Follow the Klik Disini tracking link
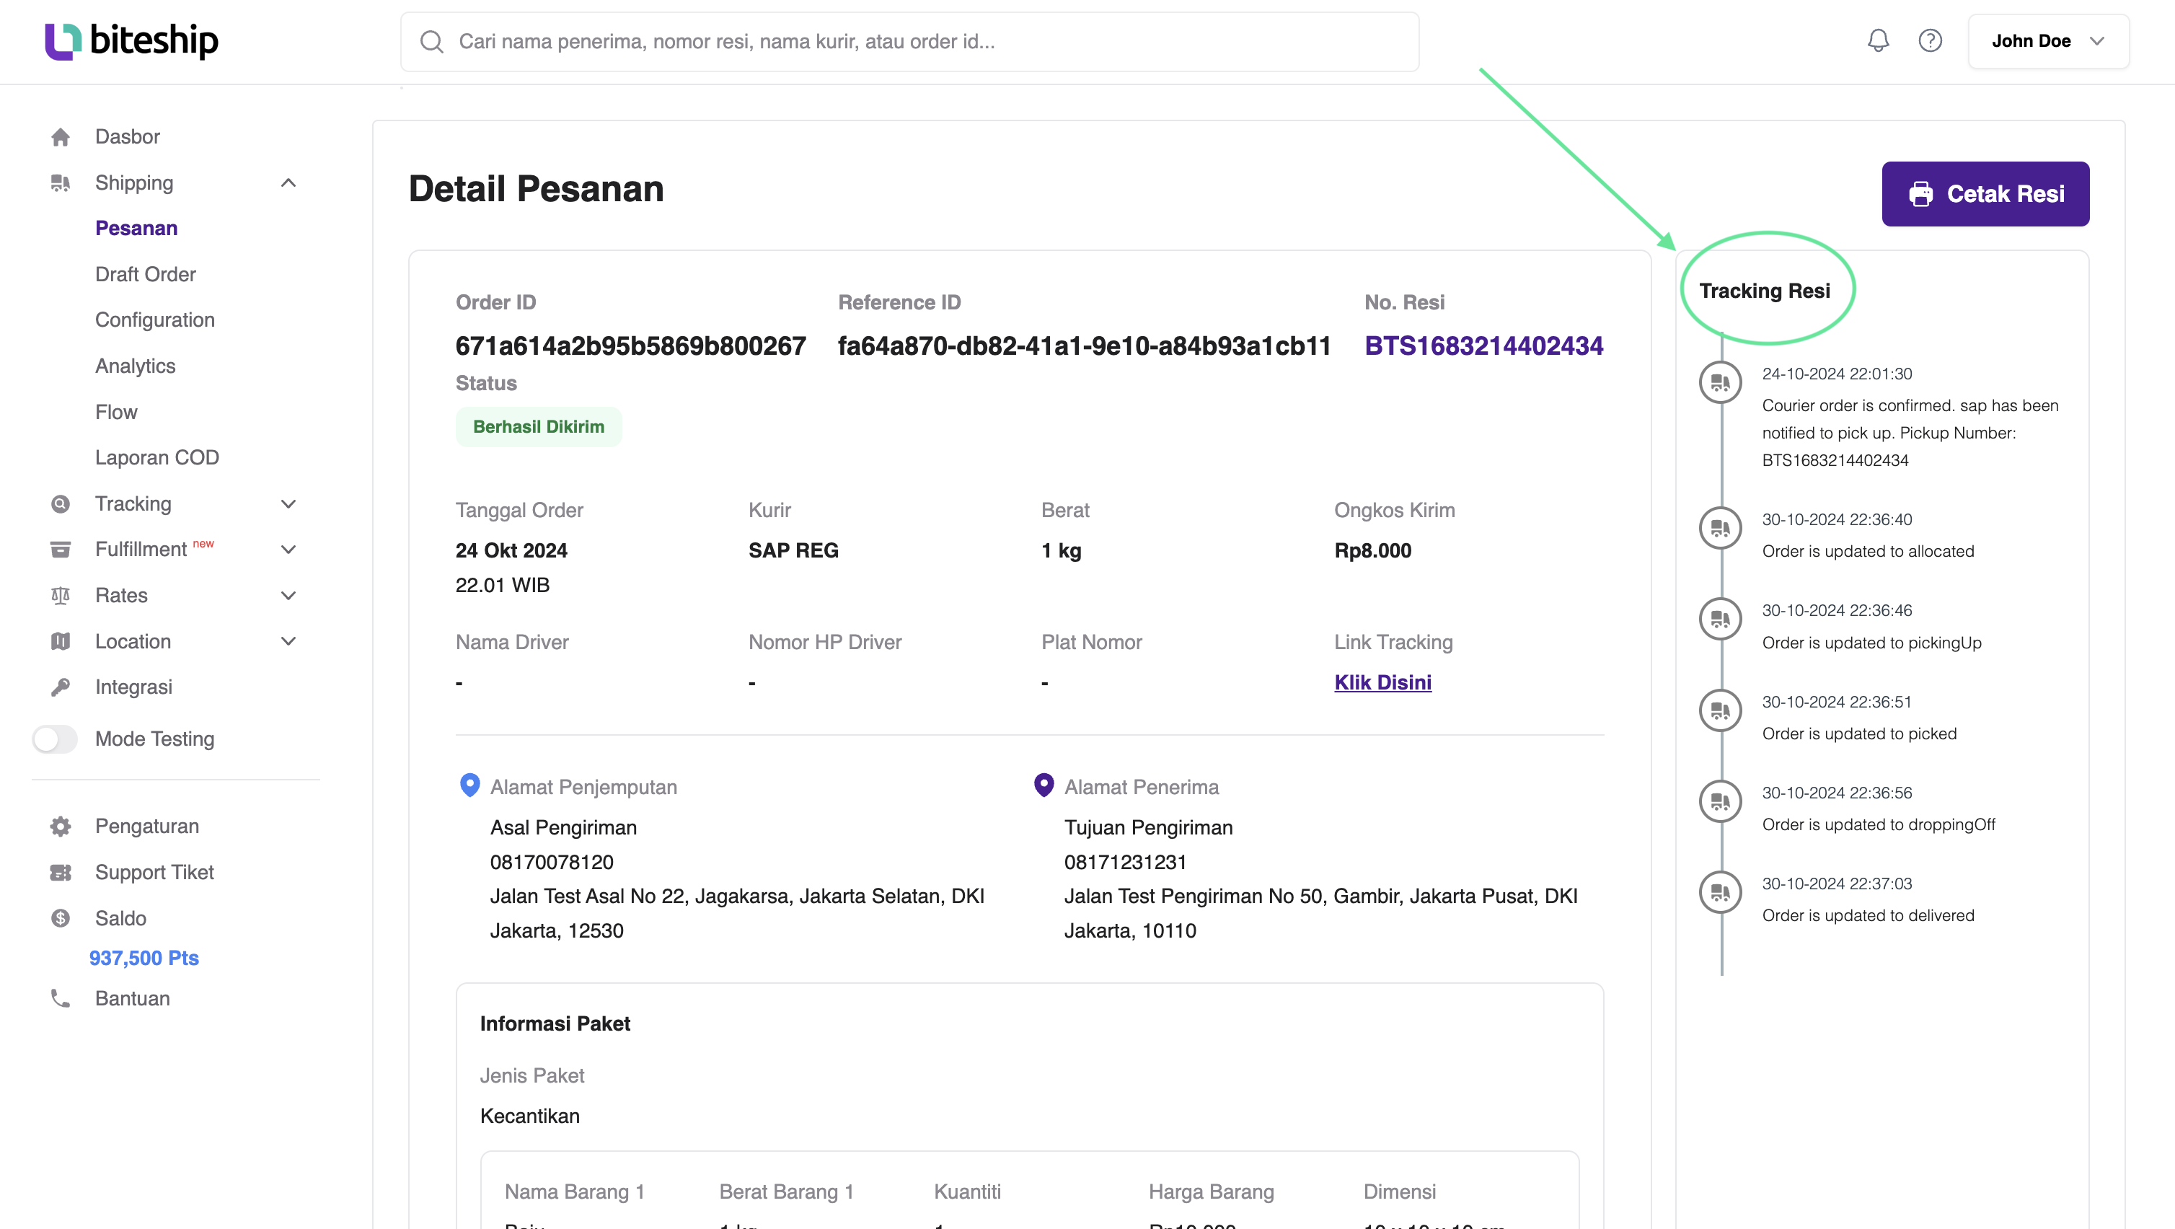 click(1382, 682)
